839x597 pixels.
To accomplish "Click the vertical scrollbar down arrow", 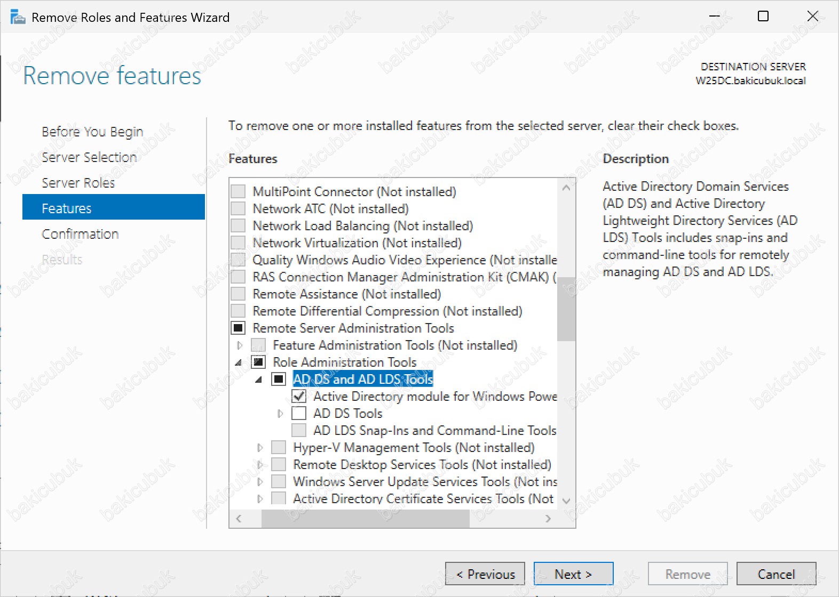I will coord(566,501).
